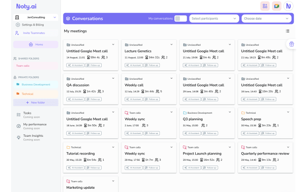Expand the QA discussion card chevron
The image size is (307, 192).
[x=113, y=78]
